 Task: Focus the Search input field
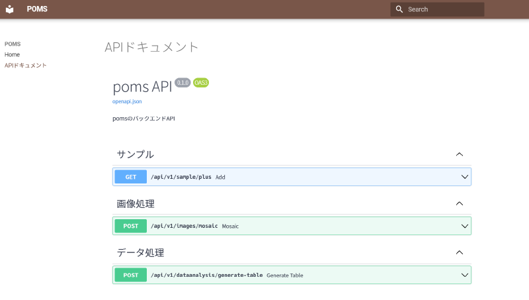(437, 9)
